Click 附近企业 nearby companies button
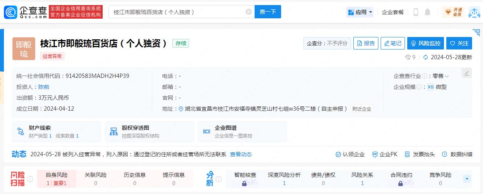This screenshot has height=194, width=483. click(362, 109)
